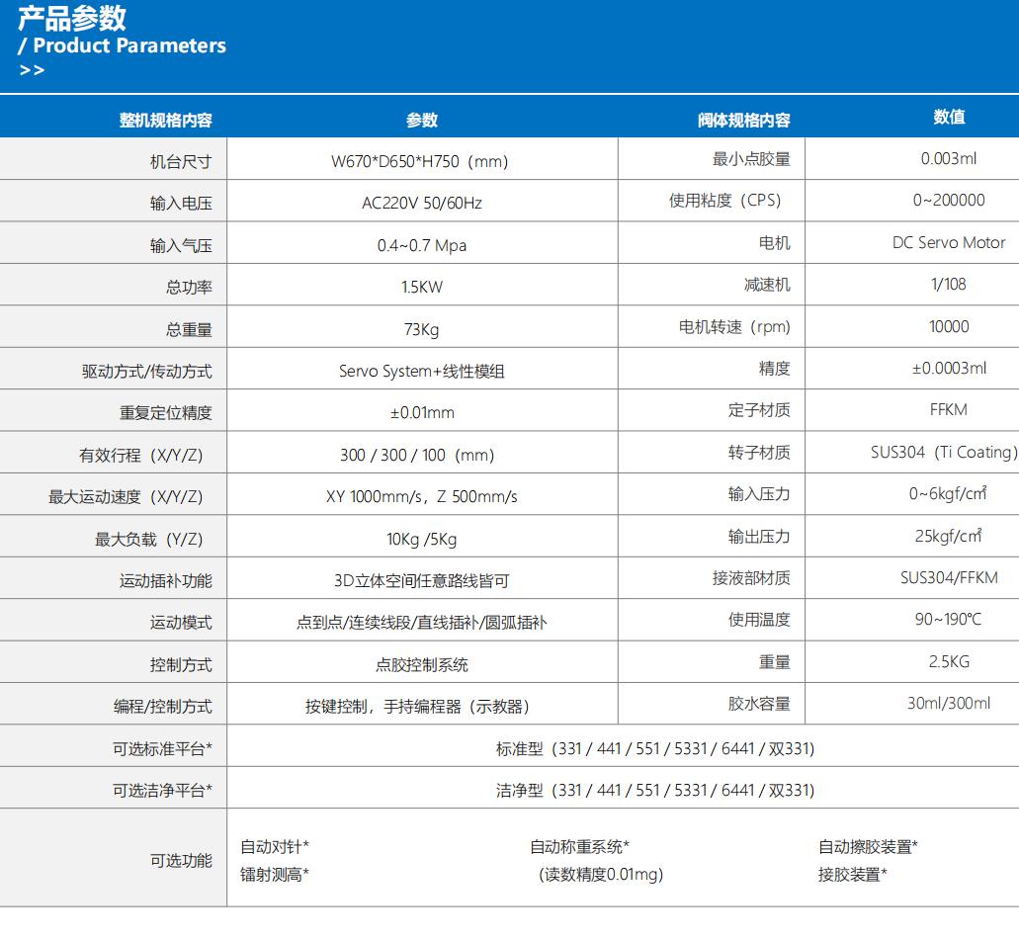The height and width of the screenshot is (940, 1019).
Task: Click the 产品参数 heading
Action: [x=72, y=18]
